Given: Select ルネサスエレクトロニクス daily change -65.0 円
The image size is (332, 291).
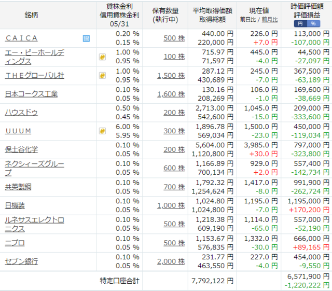Looking at the screenshot, I should point(265,228).
